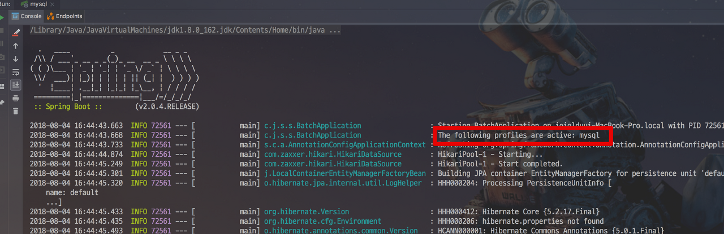Click timestamp '2018-08-04 16:44:44.874'
Screen dimensions: 724x234
pyautogui.click(x=76, y=154)
